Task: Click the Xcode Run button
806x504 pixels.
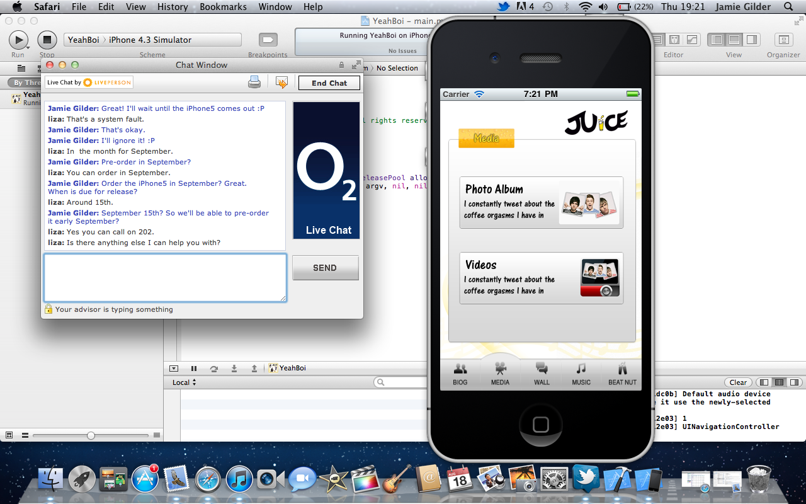Action: 18,40
